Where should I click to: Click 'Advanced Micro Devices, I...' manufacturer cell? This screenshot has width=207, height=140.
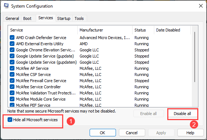tap(104, 38)
